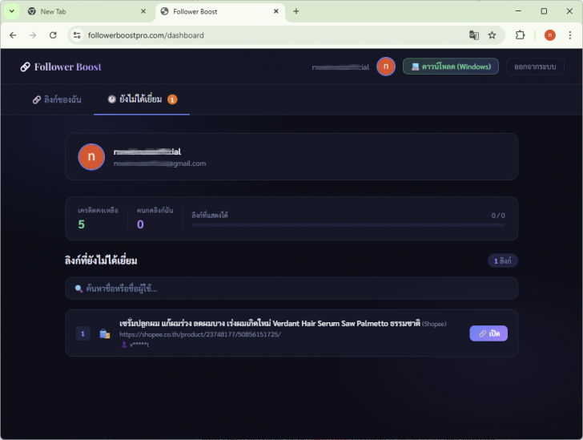Open a new browser tab
Viewport: 583px width, 440px height.
tap(296, 11)
